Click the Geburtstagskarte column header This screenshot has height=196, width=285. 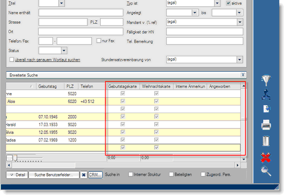122,87
